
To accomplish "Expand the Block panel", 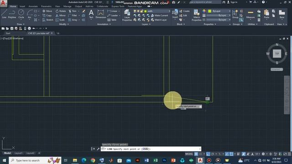I will [181, 24].
